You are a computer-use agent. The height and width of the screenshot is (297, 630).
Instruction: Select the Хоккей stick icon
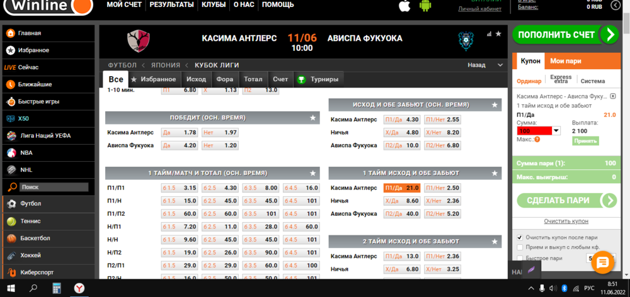pyautogui.click(x=11, y=255)
